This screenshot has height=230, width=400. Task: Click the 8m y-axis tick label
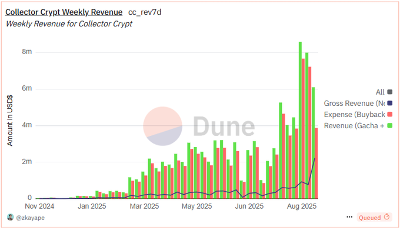pyautogui.click(x=27, y=52)
